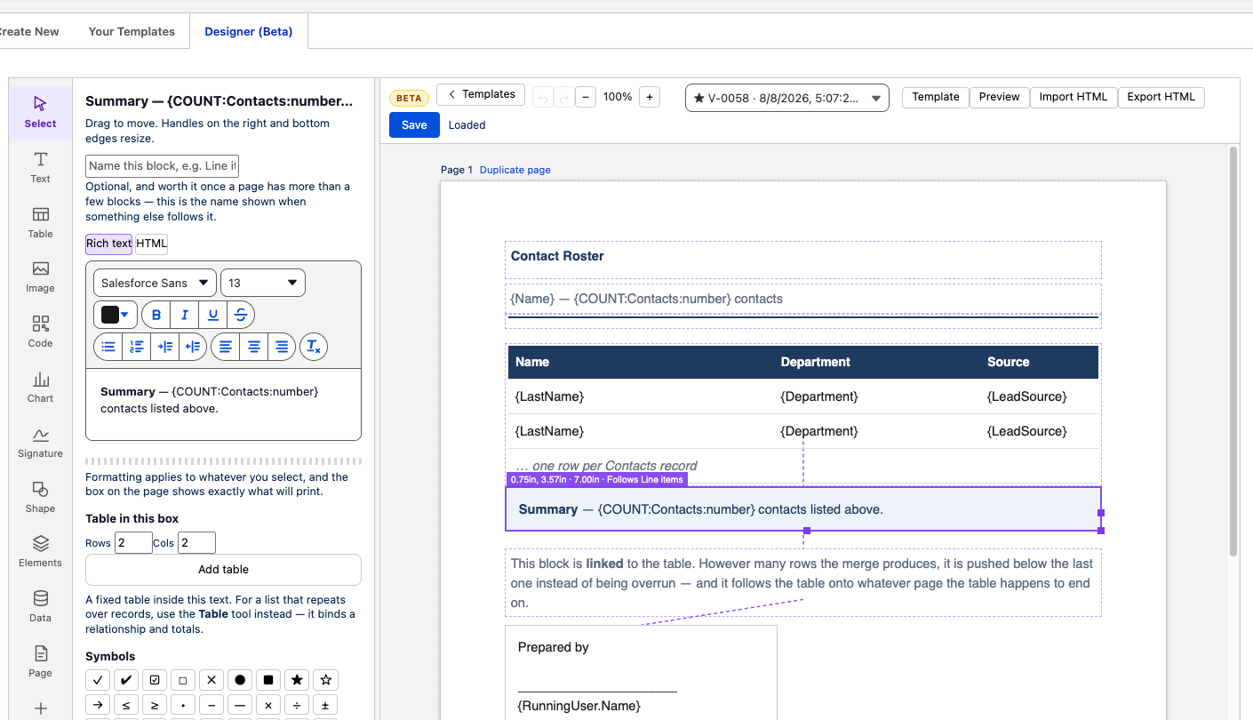Toggle bold formatting
The height and width of the screenshot is (720, 1253).
click(156, 315)
